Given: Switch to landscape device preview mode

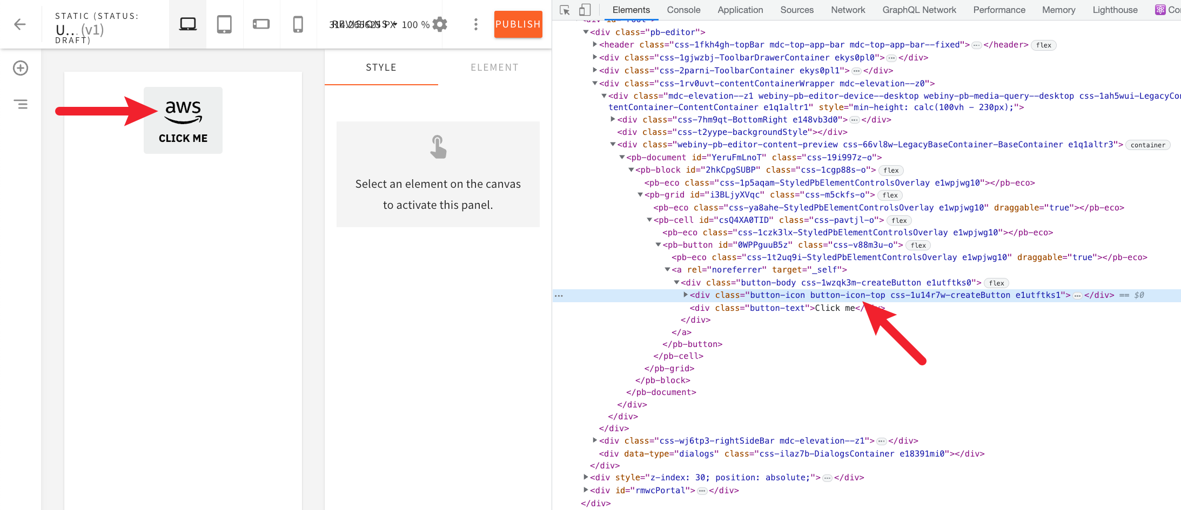Looking at the screenshot, I should click(x=261, y=24).
